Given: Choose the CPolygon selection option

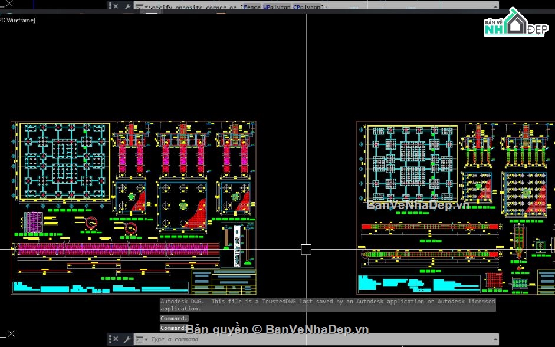Looking at the screenshot, I should click(307, 8).
